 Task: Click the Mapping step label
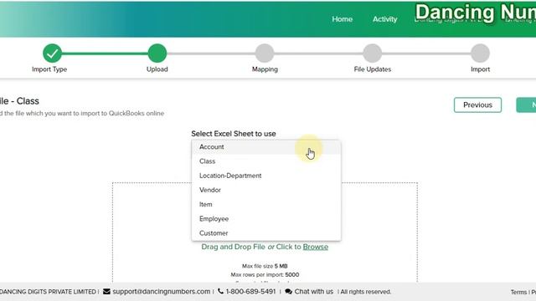265,69
